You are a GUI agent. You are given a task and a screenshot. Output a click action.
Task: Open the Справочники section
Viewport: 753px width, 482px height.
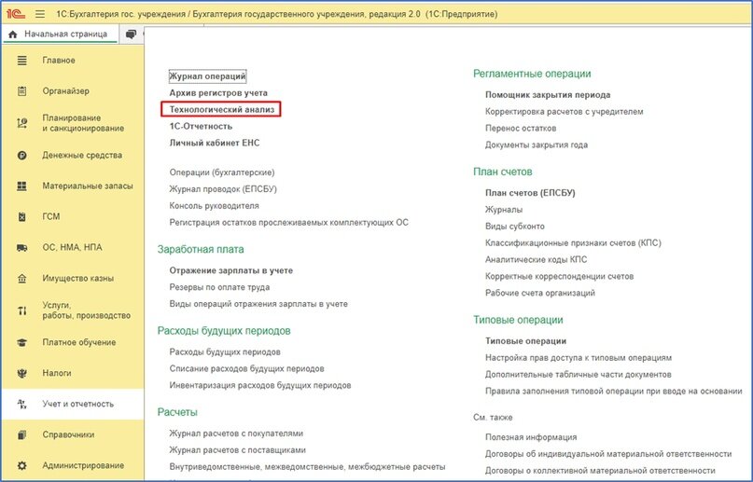(68, 435)
